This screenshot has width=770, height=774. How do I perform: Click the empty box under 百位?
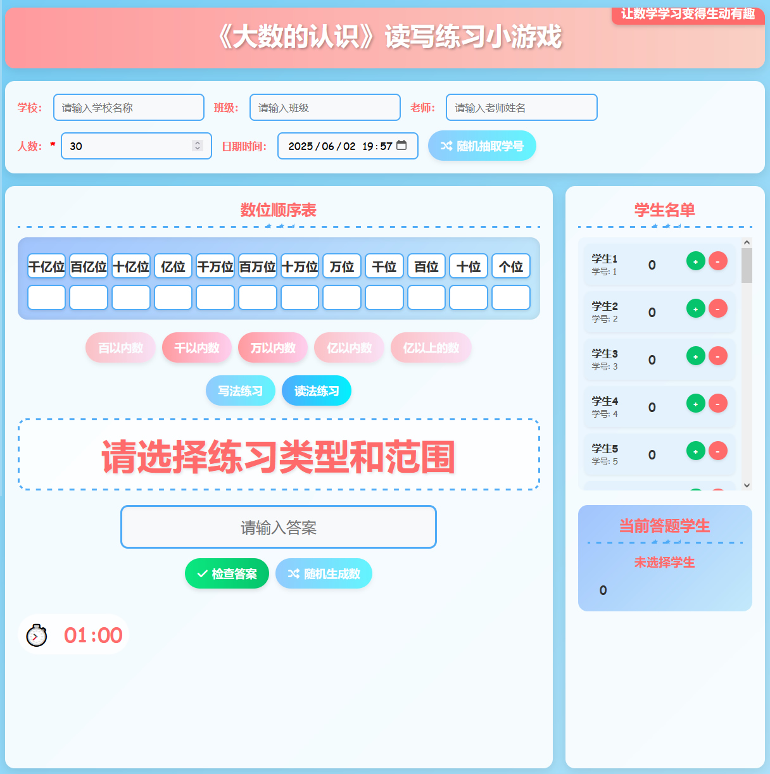tap(426, 297)
